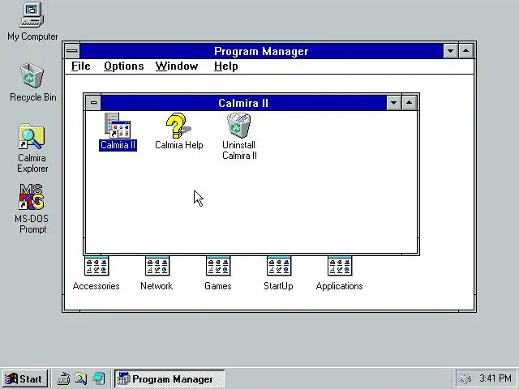Open the Applications program group
The height and width of the screenshot is (389, 519).
click(340, 273)
